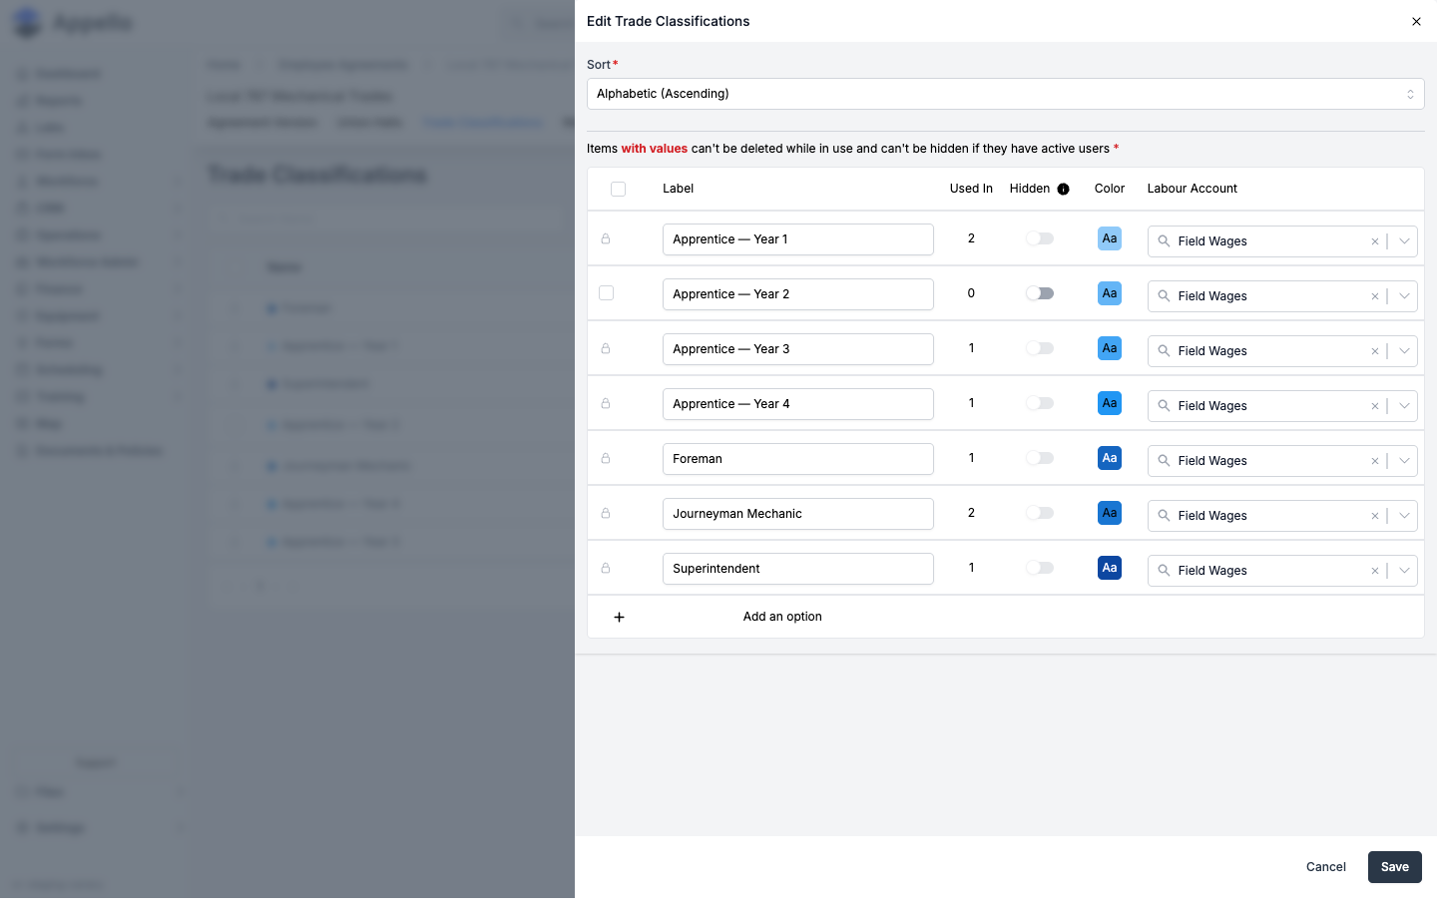The image size is (1437, 916).
Task: Close the Edit Trade Classifications panel
Action: pyautogui.click(x=1416, y=21)
